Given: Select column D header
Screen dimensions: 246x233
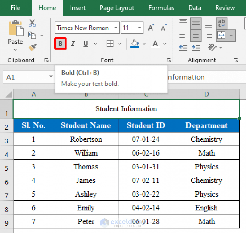Looking at the screenshot, I should coord(207,94).
